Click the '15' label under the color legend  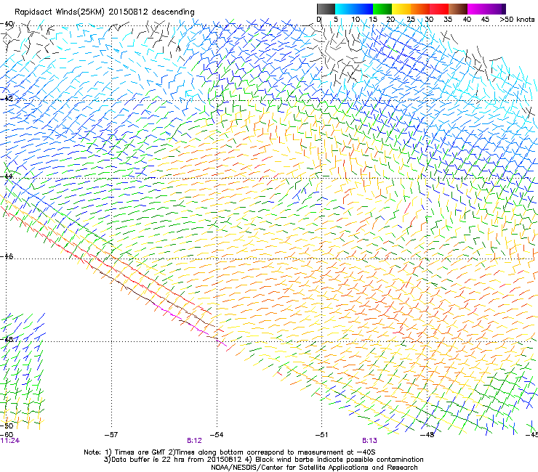(x=373, y=20)
